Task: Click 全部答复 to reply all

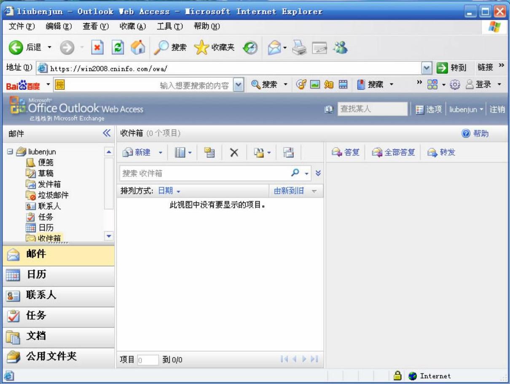Action: coord(394,152)
